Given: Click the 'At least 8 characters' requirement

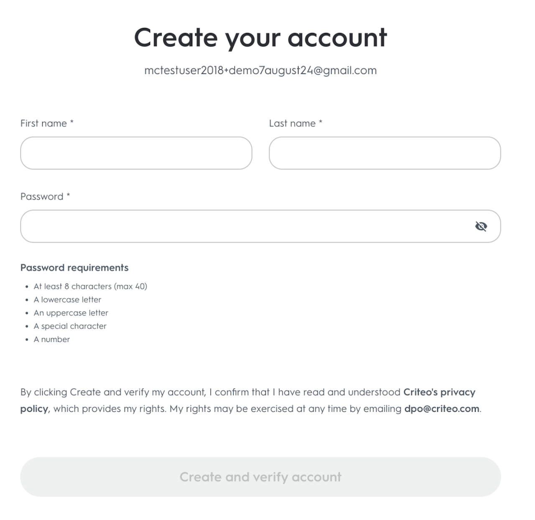Looking at the screenshot, I should click(90, 286).
